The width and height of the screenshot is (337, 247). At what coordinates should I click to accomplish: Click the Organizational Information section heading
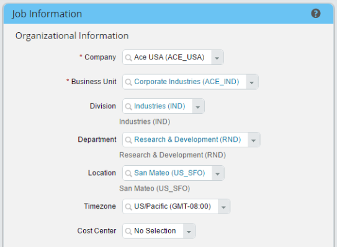tap(72, 36)
